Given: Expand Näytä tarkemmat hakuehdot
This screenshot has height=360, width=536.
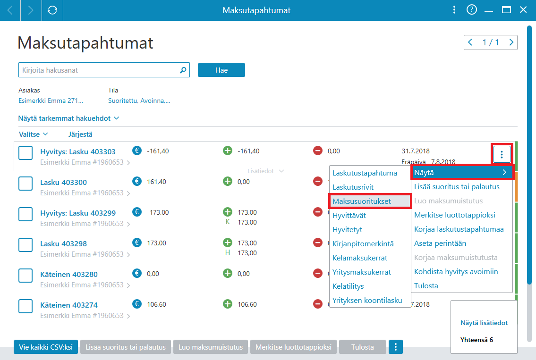Looking at the screenshot, I should tap(68, 118).
